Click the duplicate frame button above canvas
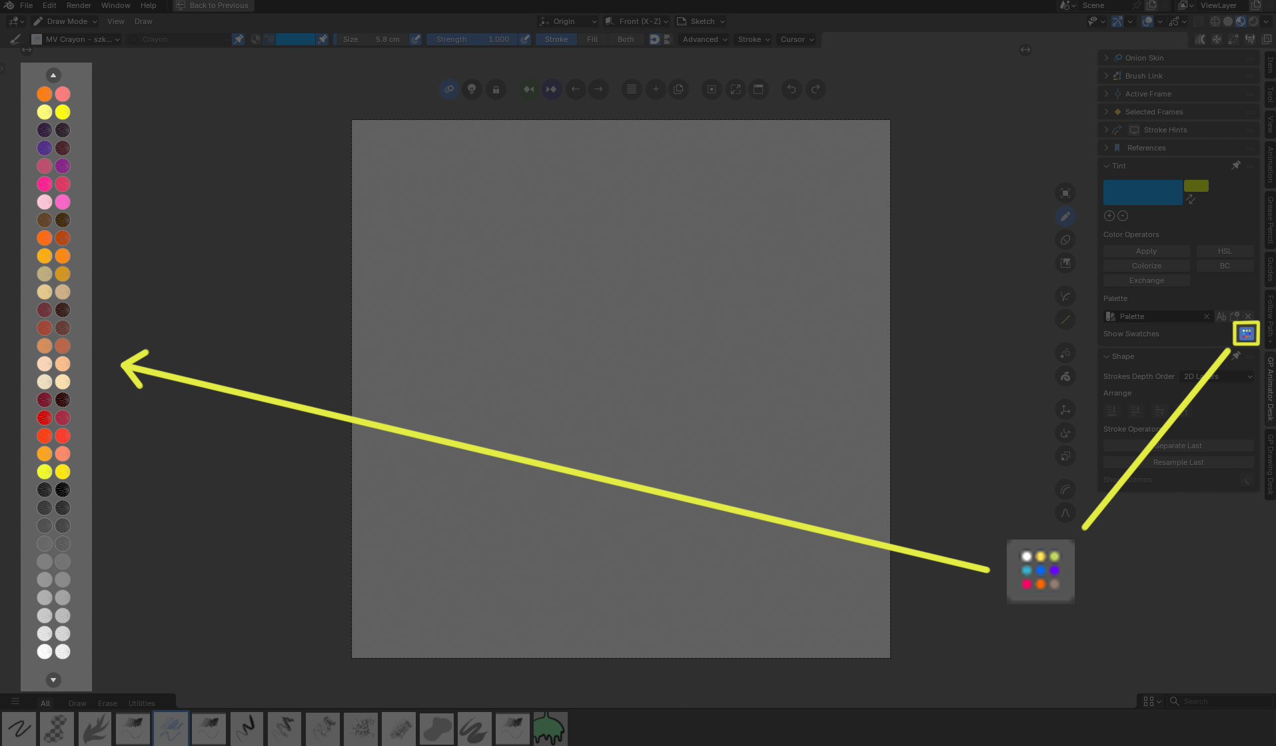 click(x=678, y=89)
